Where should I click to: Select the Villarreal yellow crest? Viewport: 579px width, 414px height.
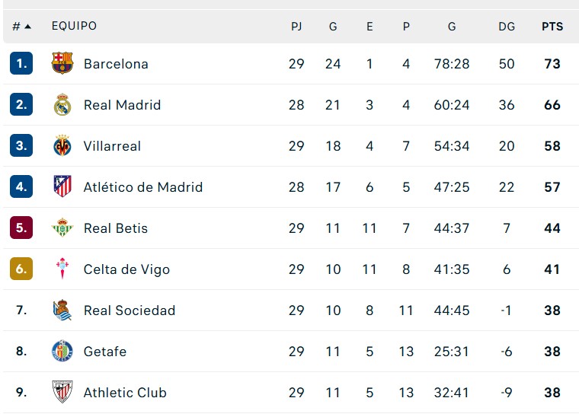(62, 146)
